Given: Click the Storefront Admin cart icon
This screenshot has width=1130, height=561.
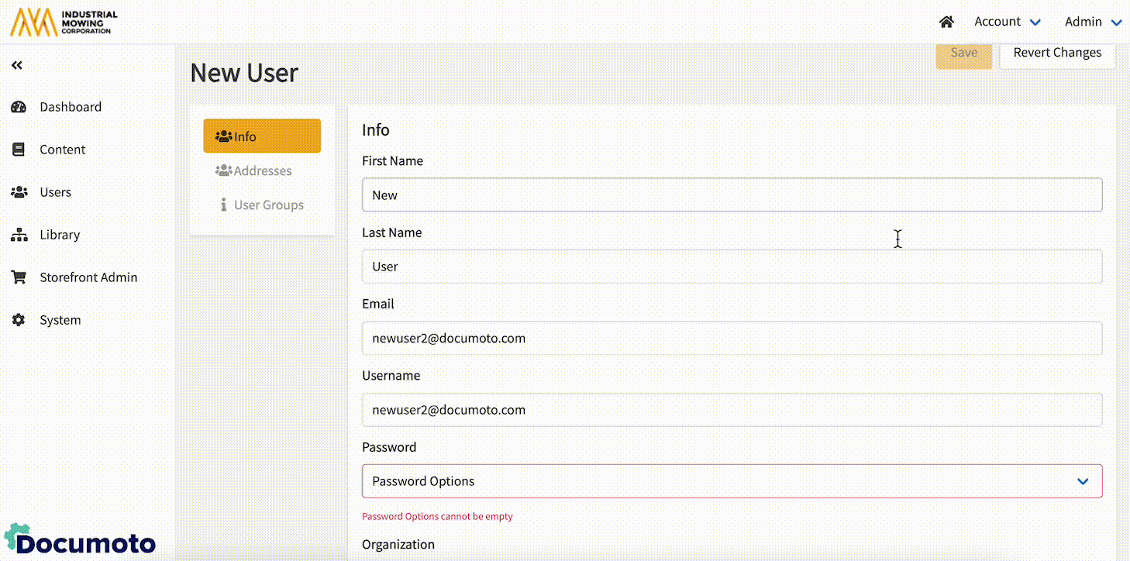Looking at the screenshot, I should (19, 277).
